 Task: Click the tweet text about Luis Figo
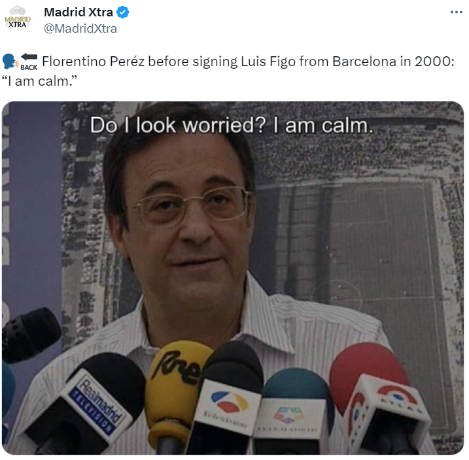pyautogui.click(x=248, y=62)
